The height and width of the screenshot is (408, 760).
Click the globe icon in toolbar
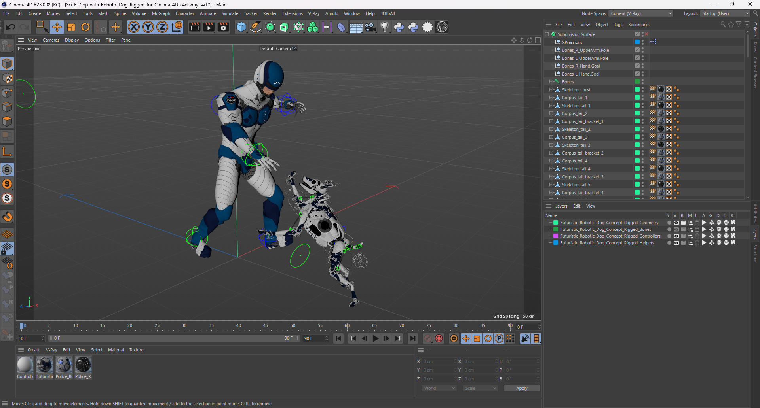point(442,27)
